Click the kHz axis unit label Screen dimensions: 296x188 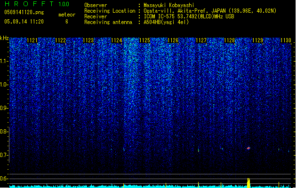pyautogui.click(x=4, y=38)
